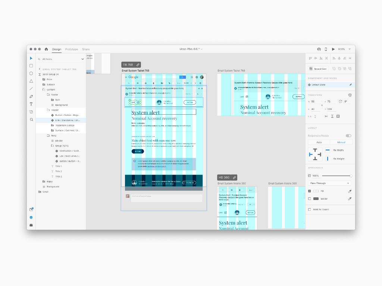Go back from Email System Tablet 768
The image size is (382, 286).
pos(40,69)
